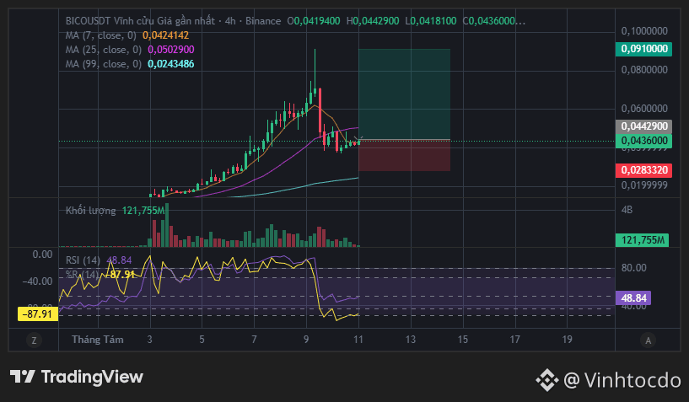Open the TradingView logo link
This screenshot has width=689, height=402.
pos(77,377)
